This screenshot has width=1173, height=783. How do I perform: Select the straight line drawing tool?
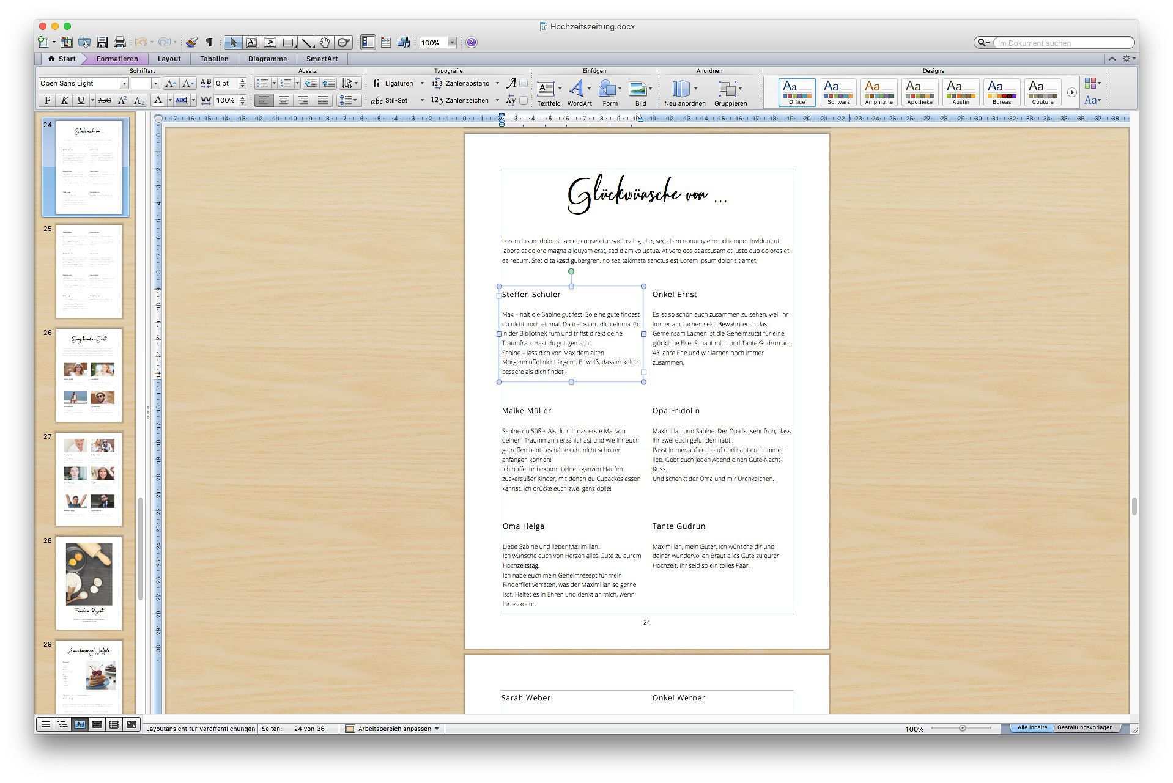coord(307,42)
